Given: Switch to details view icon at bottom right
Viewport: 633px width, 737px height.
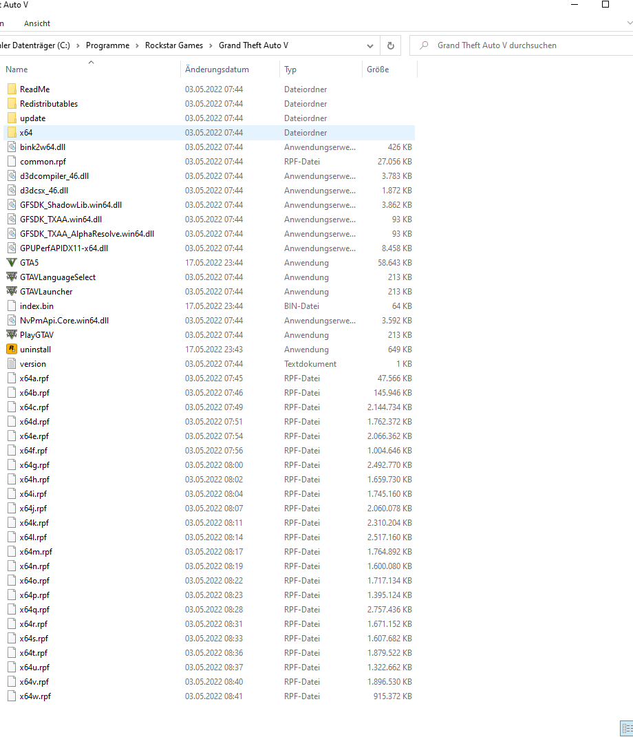Looking at the screenshot, I should pyautogui.click(x=627, y=729).
